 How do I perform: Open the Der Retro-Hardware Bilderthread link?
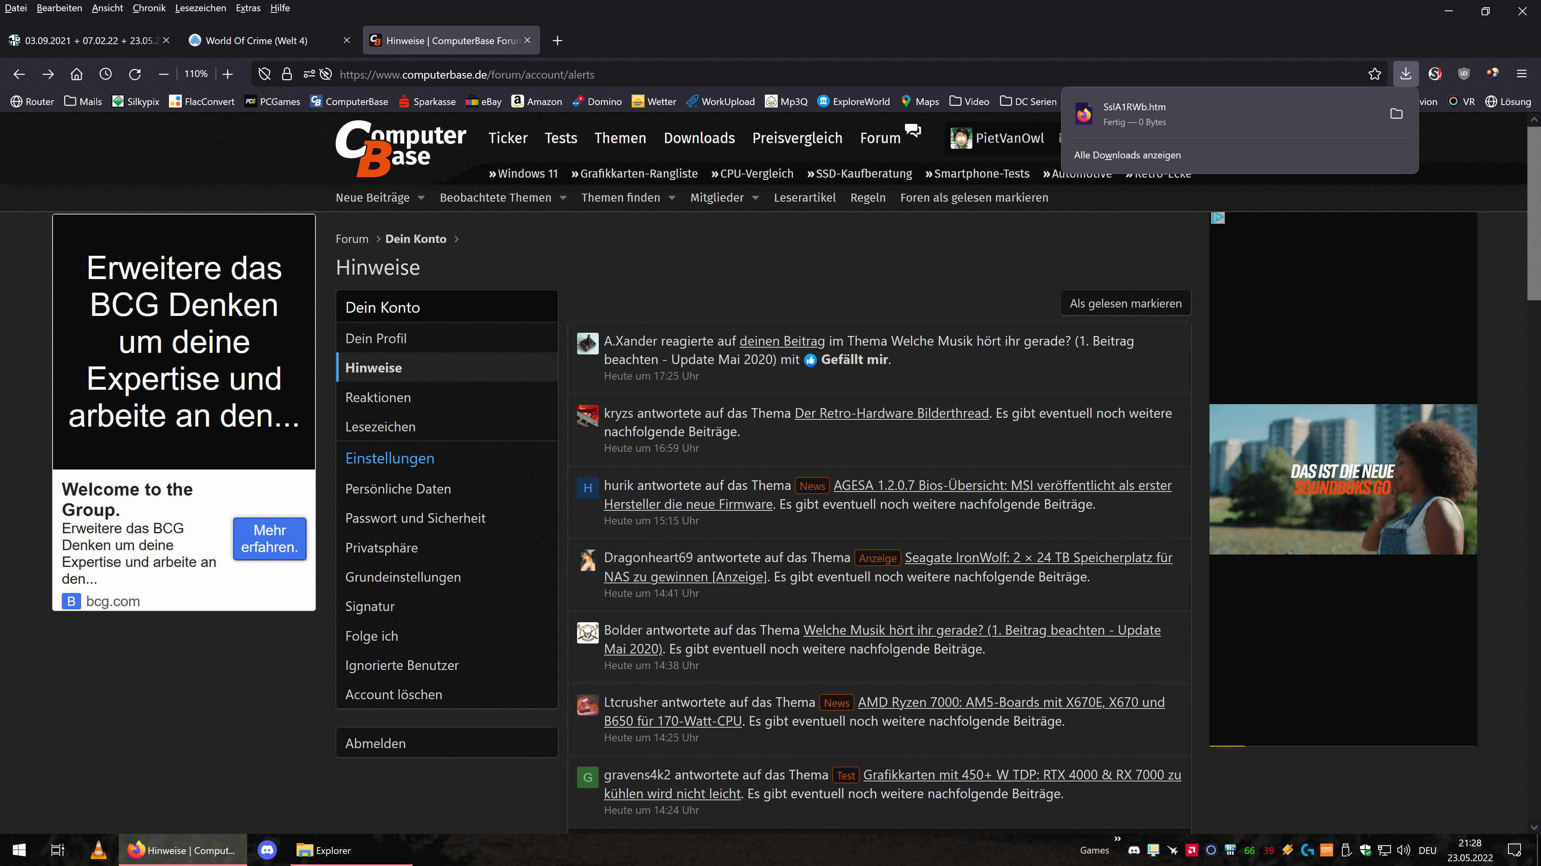[891, 413]
